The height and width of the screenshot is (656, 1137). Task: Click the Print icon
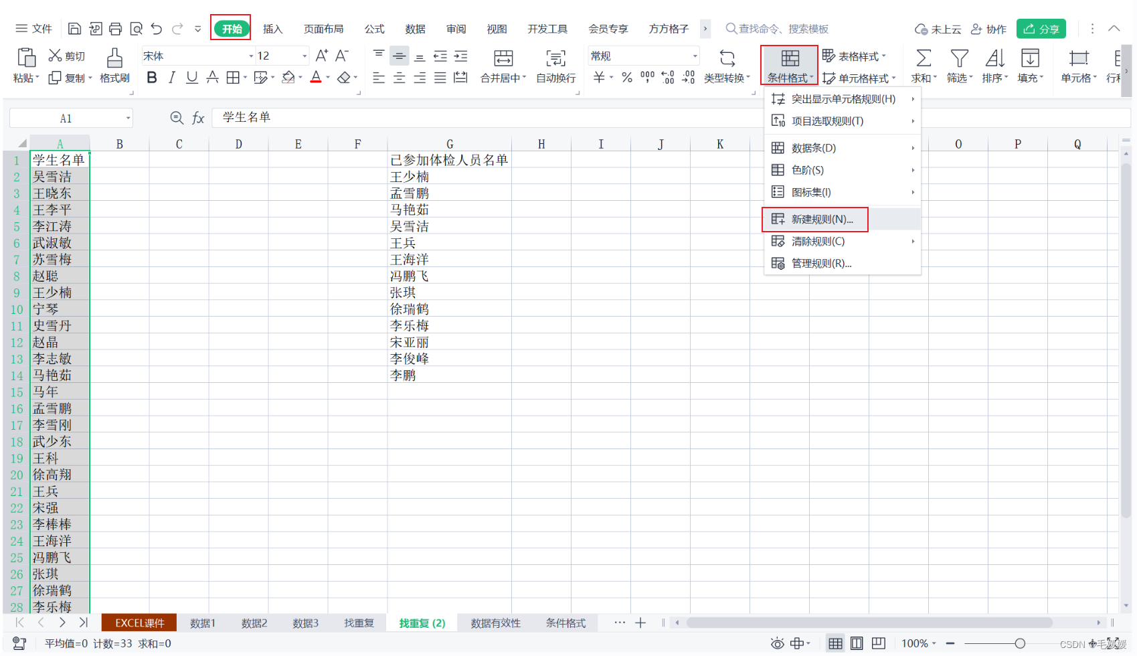click(x=116, y=29)
